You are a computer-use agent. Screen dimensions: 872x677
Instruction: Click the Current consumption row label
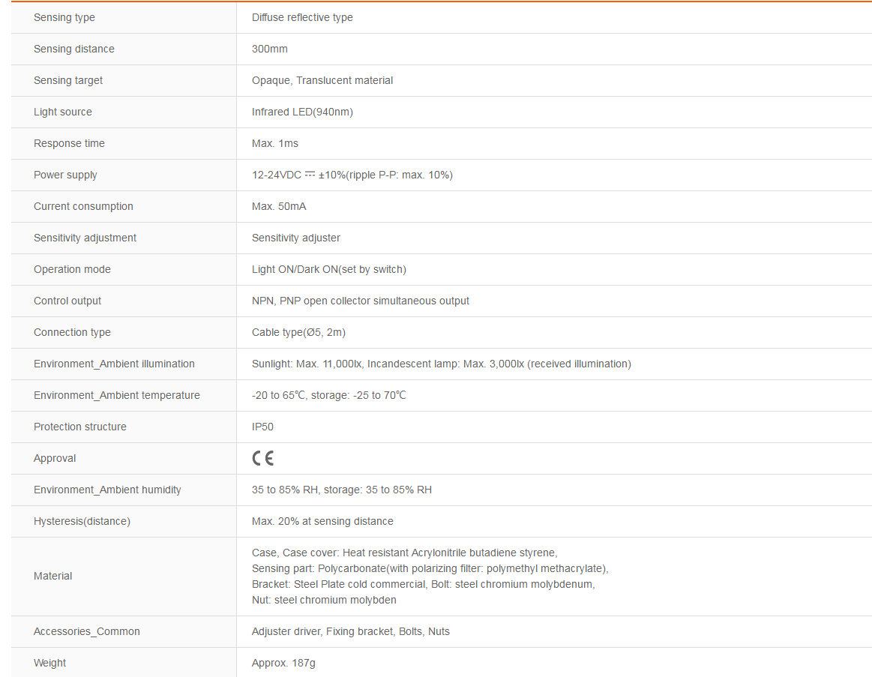(83, 206)
